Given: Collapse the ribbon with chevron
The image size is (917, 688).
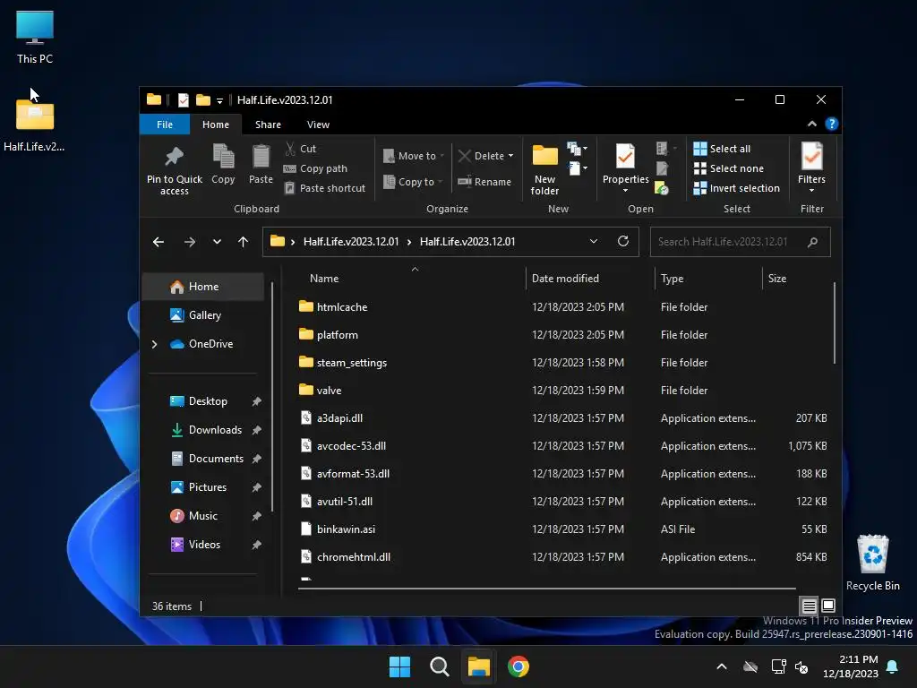Looking at the screenshot, I should click(x=811, y=124).
